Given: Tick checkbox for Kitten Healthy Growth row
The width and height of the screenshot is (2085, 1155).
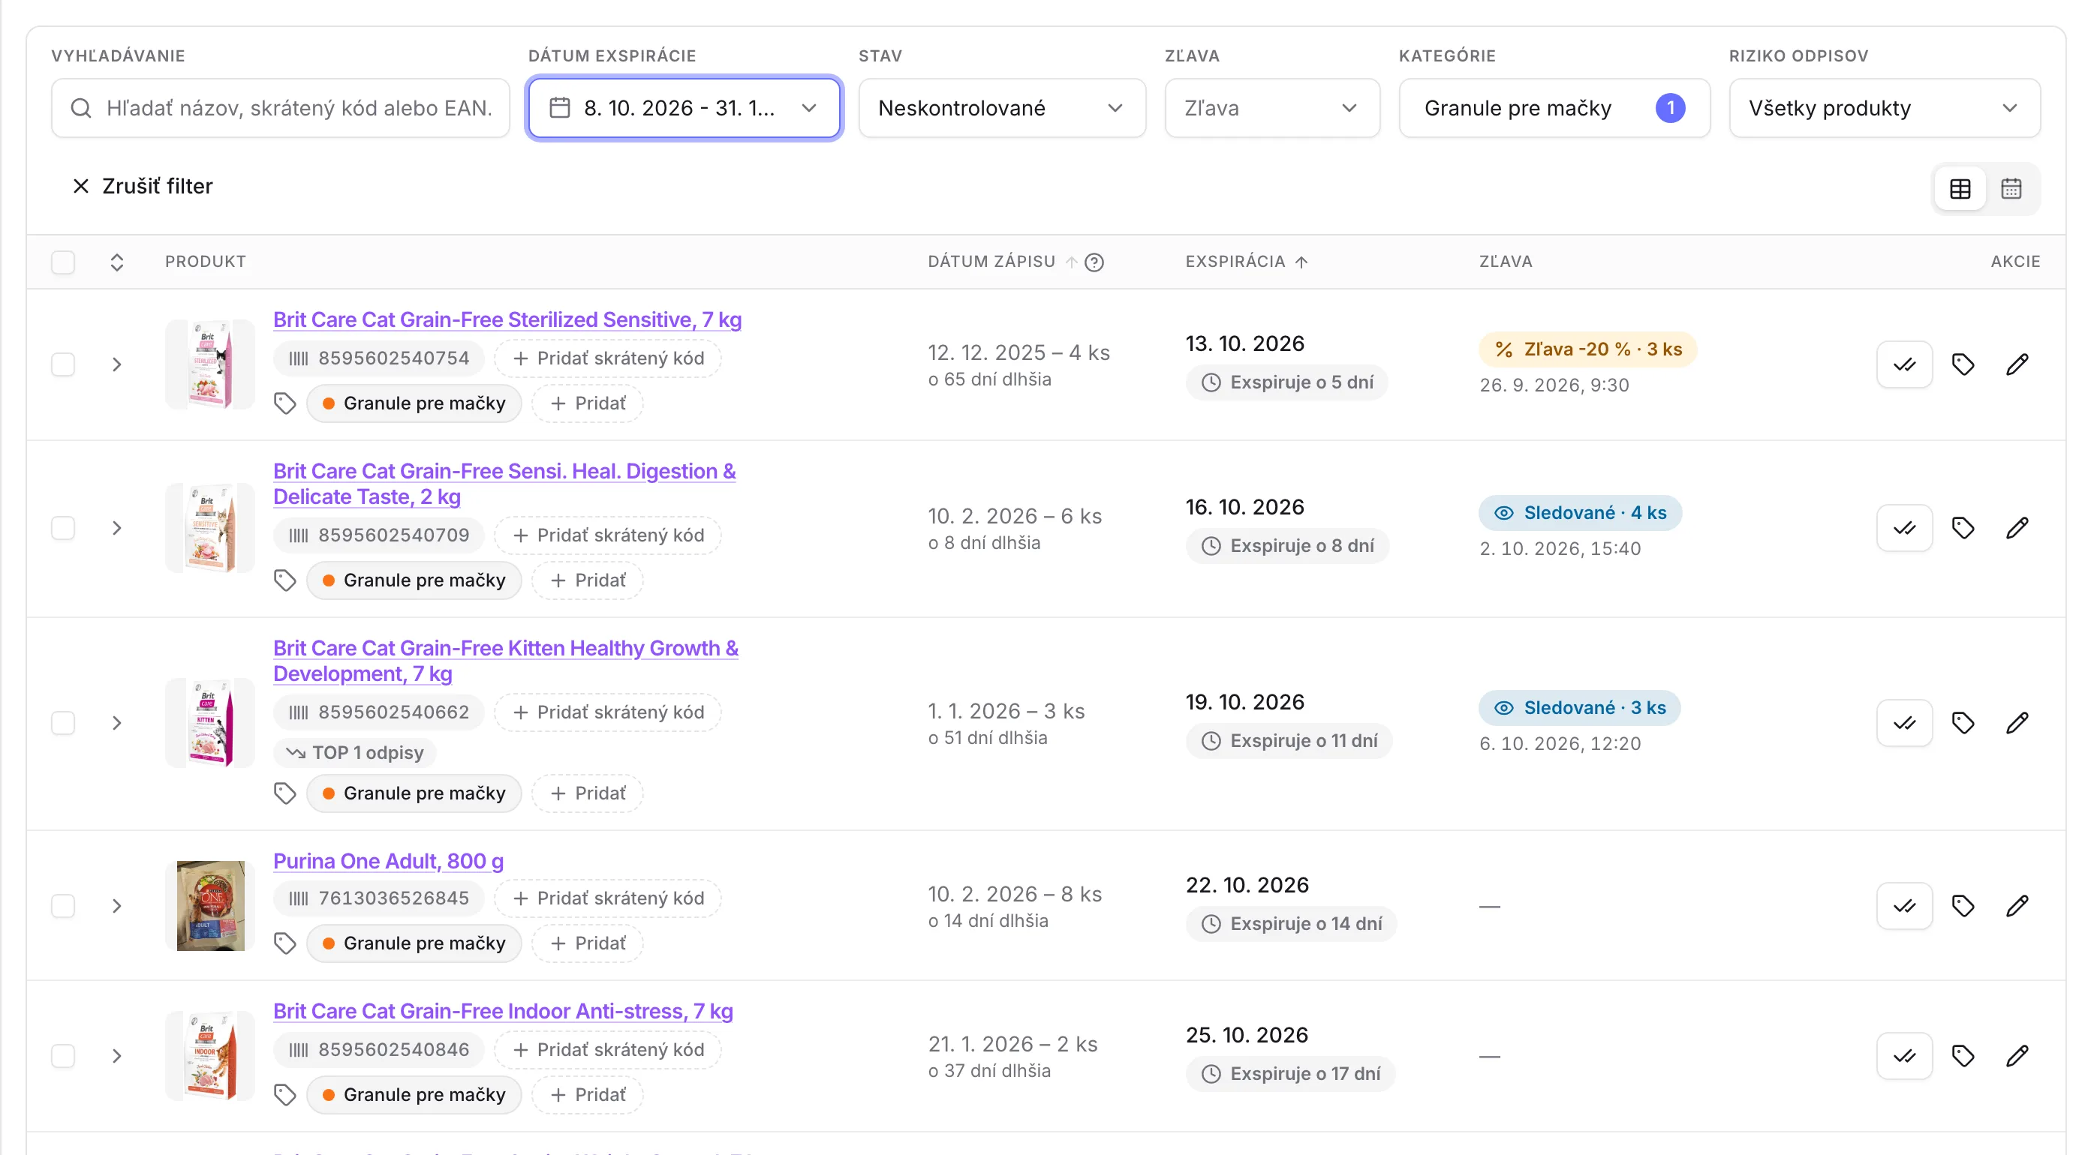Looking at the screenshot, I should pos(63,723).
